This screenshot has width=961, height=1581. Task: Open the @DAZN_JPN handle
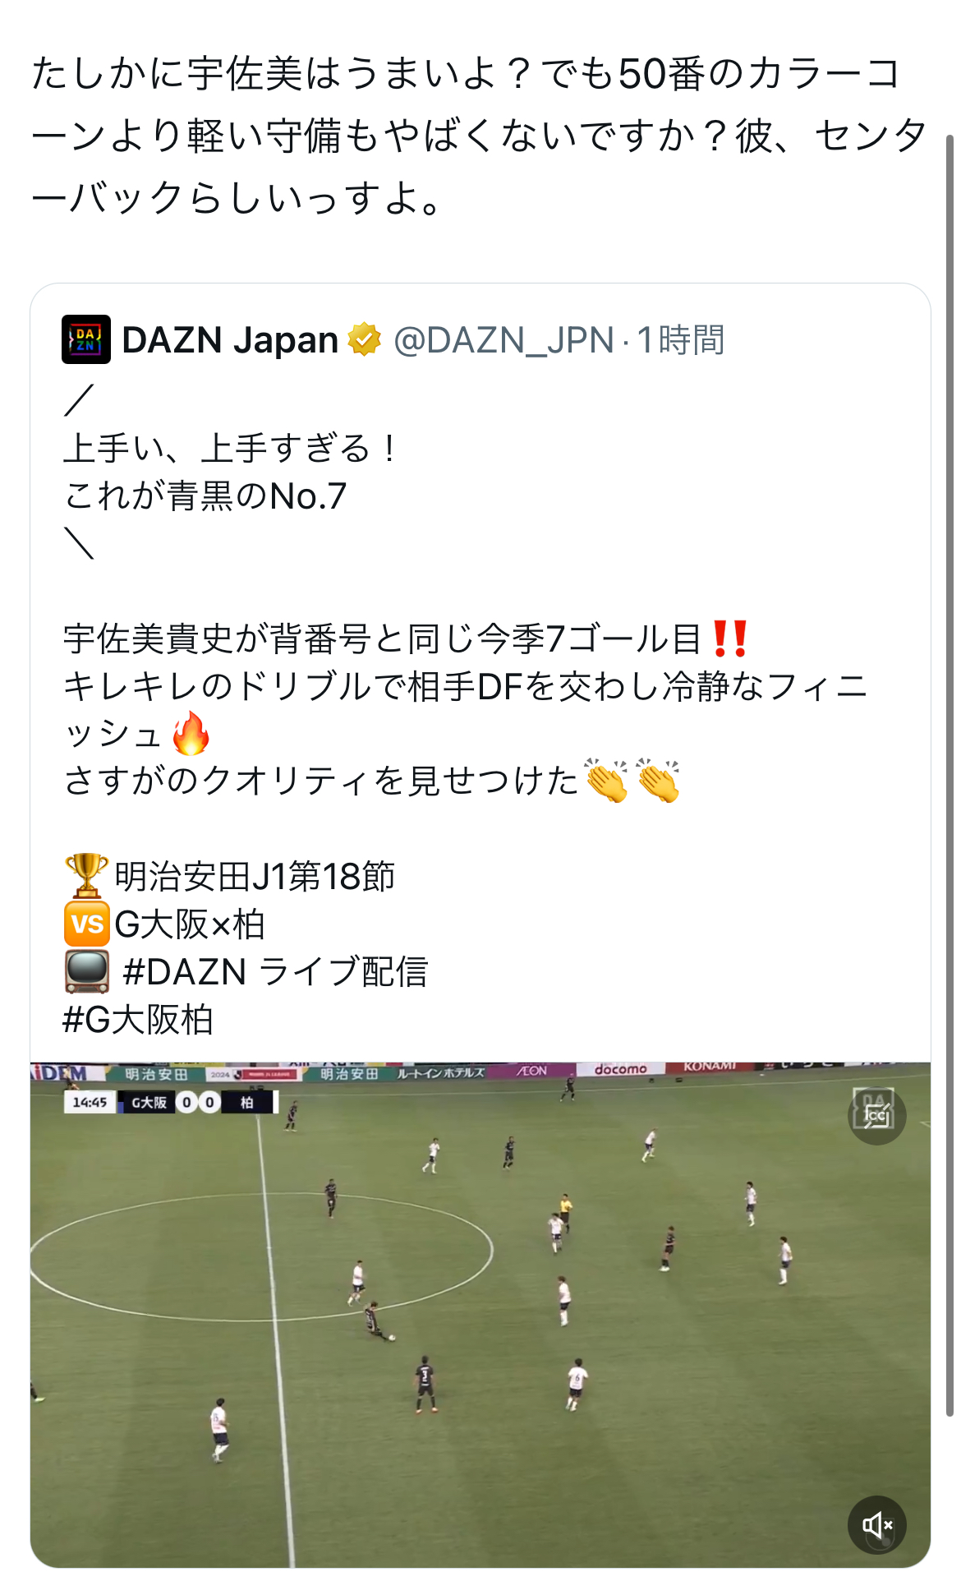click(x=503, y=340)
